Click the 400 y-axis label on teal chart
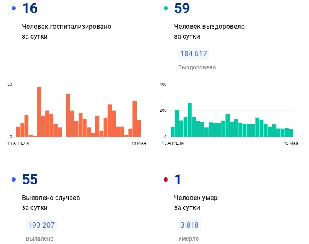This screenshot has width=309, height=244. tap(163, 85)
